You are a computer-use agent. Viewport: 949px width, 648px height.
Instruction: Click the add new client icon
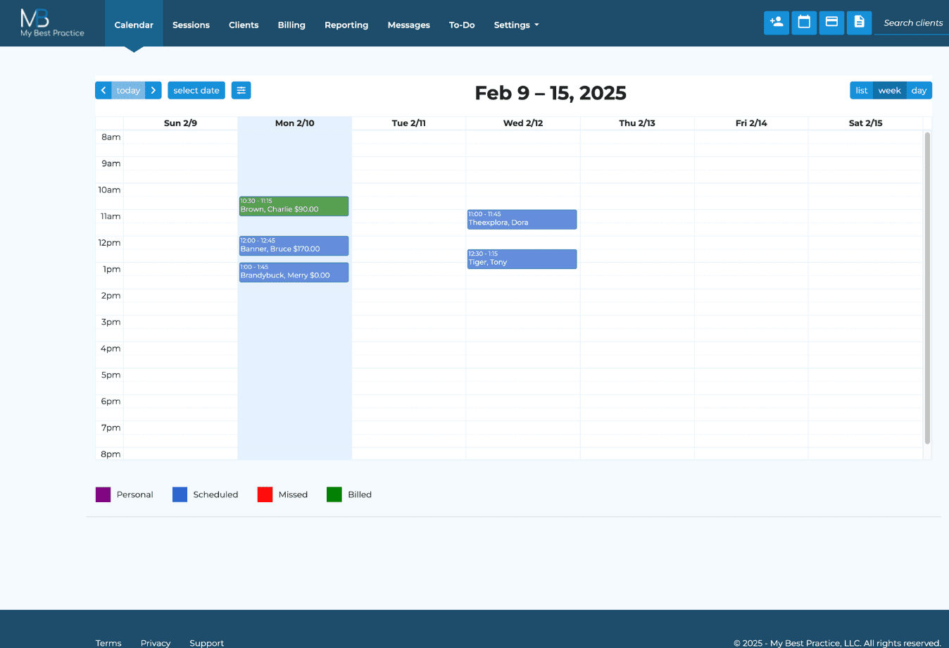776,23
